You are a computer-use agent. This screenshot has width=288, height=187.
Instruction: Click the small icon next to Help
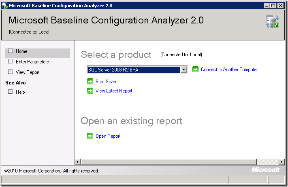[11, 92]
